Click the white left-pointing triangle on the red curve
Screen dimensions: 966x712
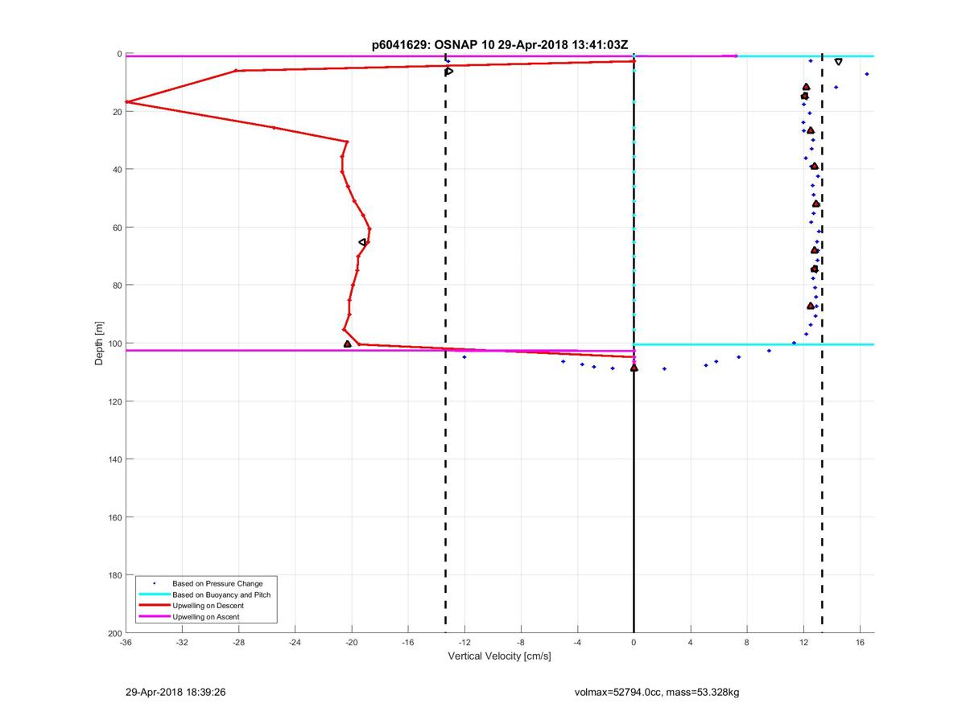coord(362,242)
